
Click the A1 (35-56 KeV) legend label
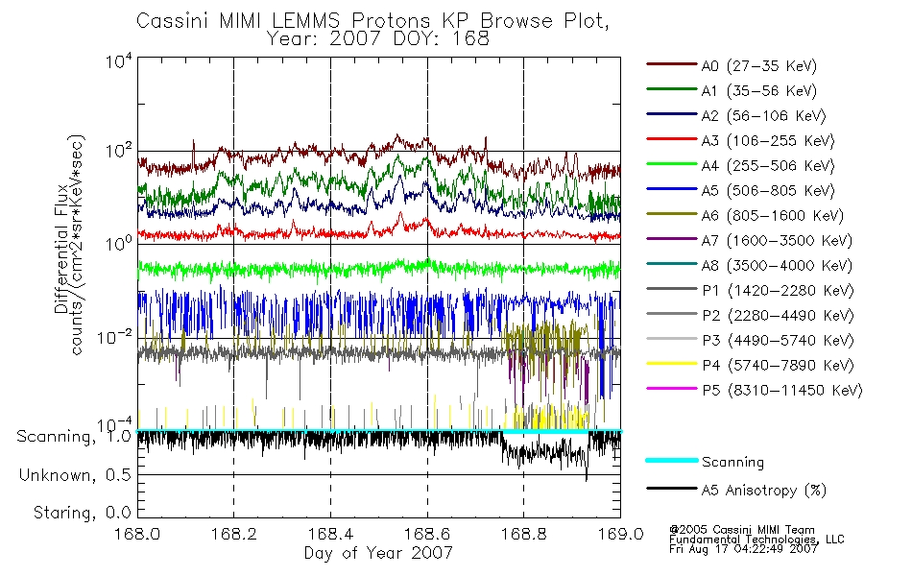pyautogui.click(x=759, y=91)
